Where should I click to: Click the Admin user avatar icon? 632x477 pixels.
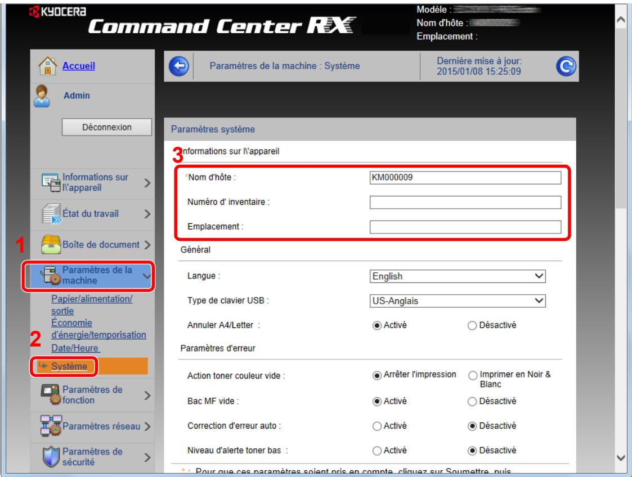pyautogui.click(x=42, y=96)
